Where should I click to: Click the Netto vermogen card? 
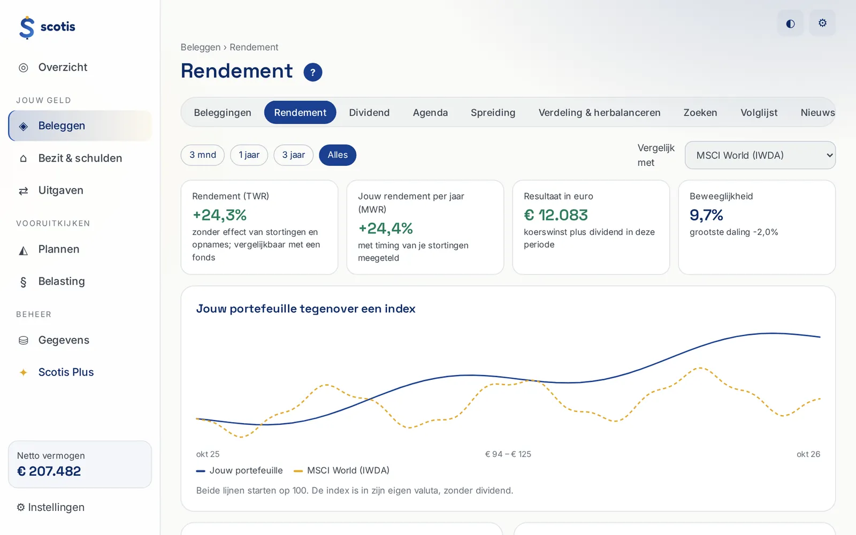click(80, 464)
